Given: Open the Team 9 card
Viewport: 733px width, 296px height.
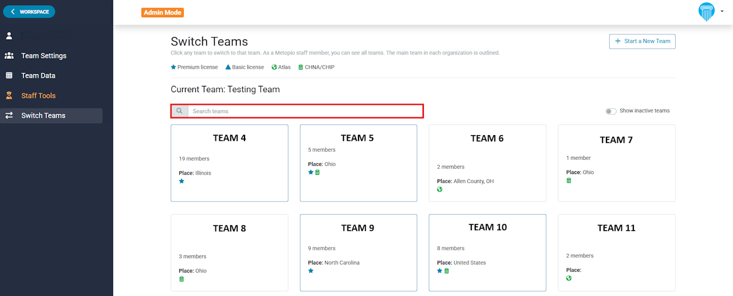Looking at the screenshot, I should pyautogui.click(x=358, y=252).
